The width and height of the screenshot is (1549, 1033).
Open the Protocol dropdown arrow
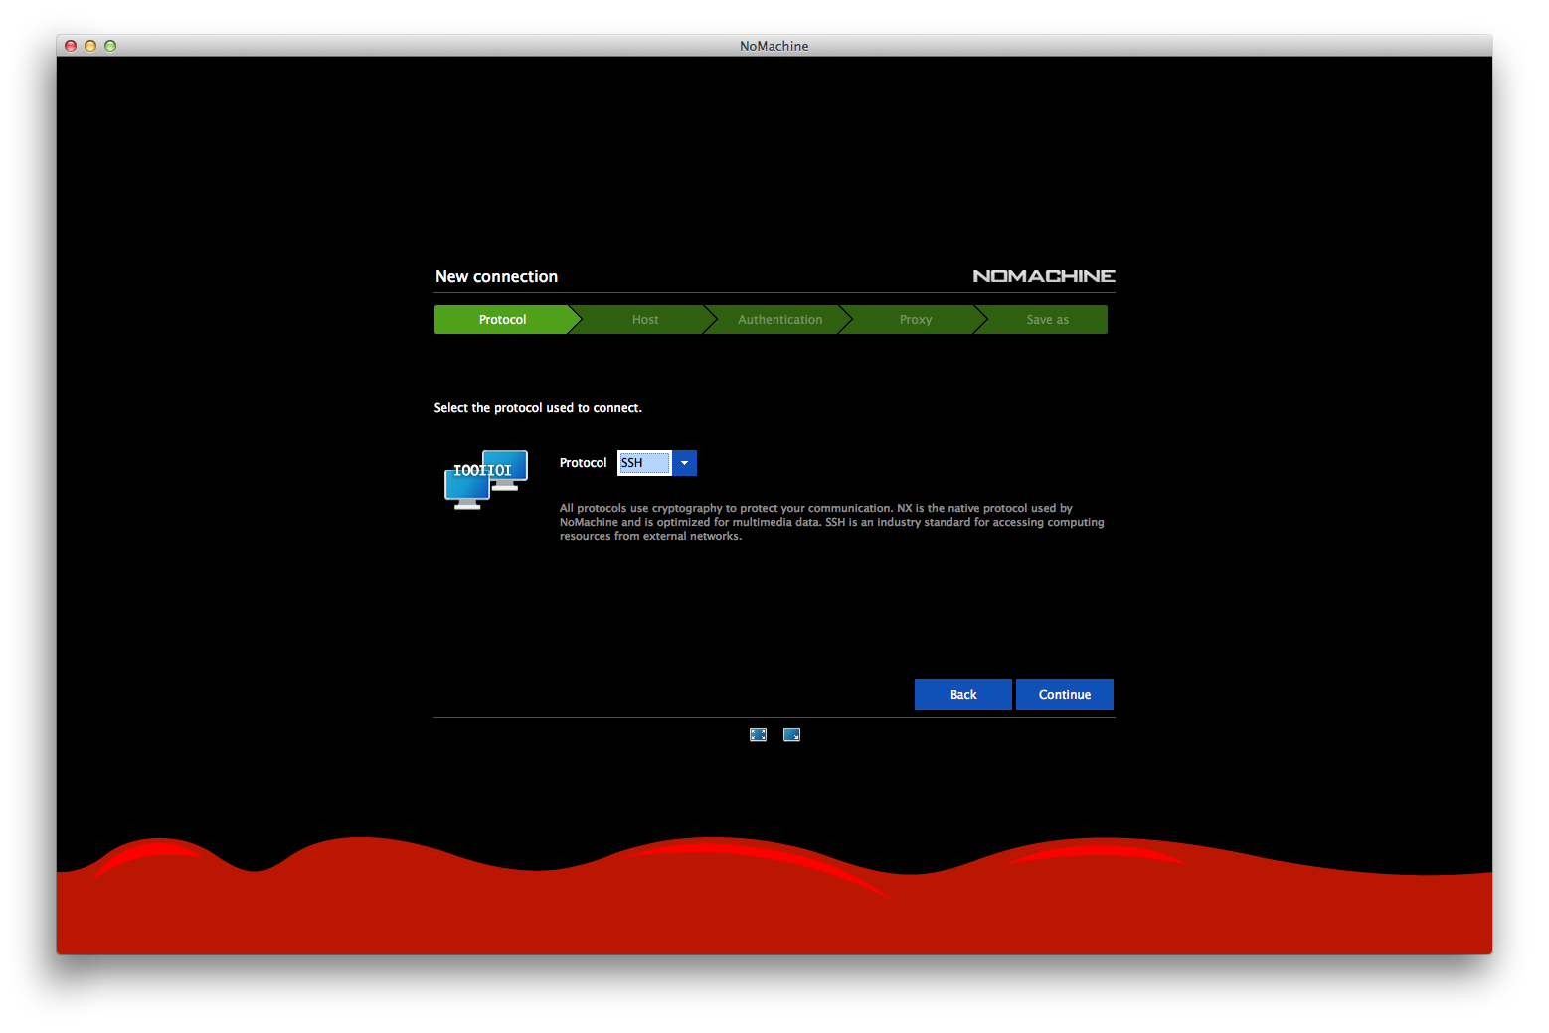tap(684, 463)
